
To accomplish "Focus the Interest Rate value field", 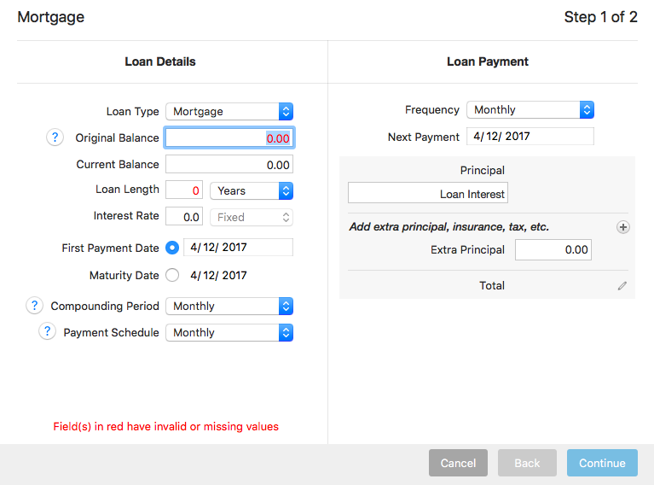I will point(184,217).
